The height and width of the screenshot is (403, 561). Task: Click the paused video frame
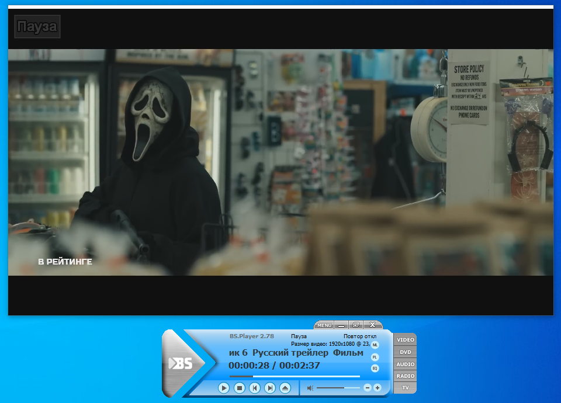point(280,162)
